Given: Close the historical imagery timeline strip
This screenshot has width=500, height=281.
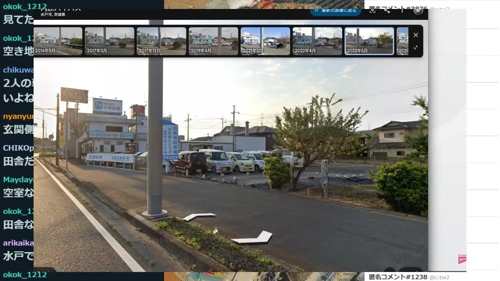Looking at the screenshot, I should pyautogui.click(x=416, y=35).
